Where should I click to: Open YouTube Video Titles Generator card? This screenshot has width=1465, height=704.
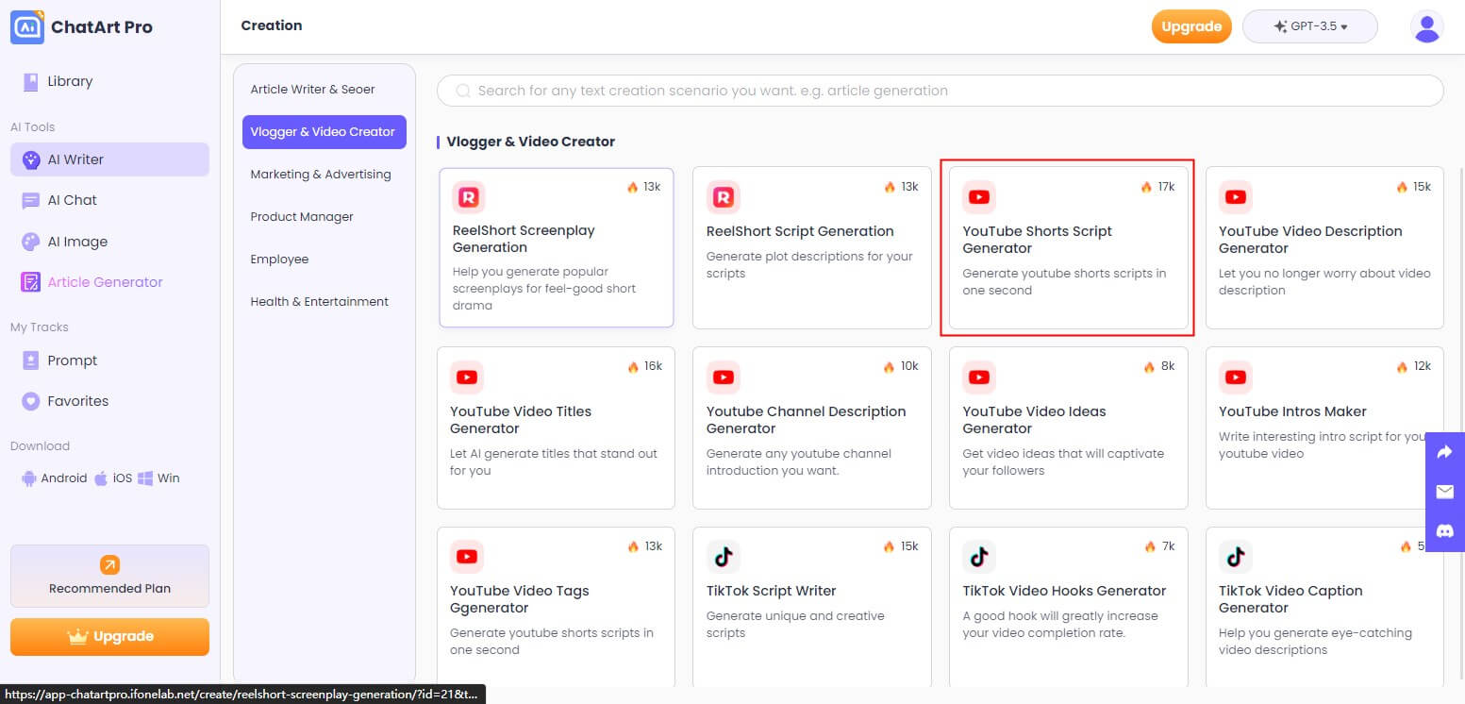click(556, 428)
